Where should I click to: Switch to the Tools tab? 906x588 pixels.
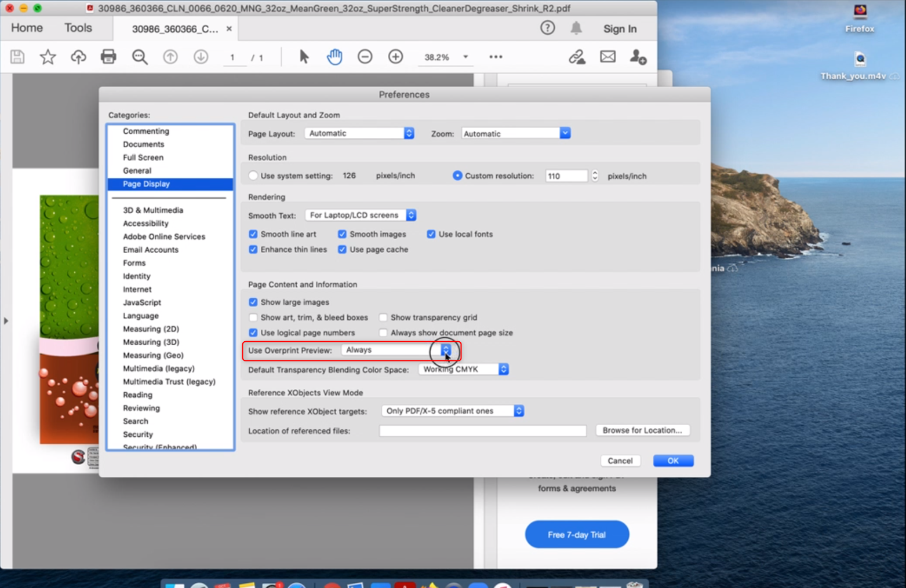click(78, 28)
